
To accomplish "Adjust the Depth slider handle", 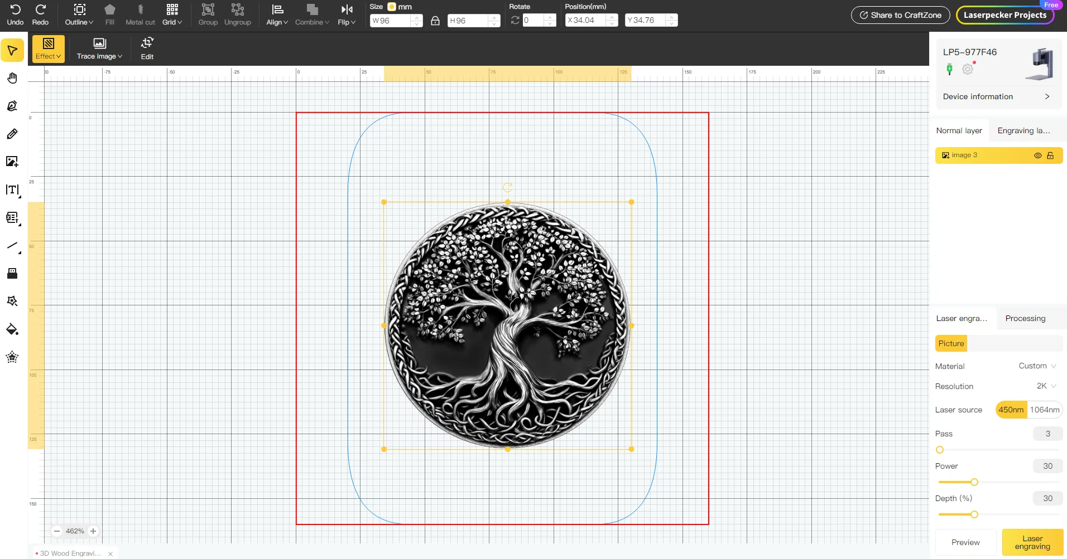I will [x=974, y=514].
